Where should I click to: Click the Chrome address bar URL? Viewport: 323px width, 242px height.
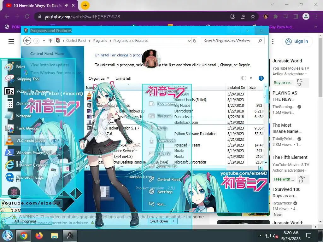[x=82, y=17]
